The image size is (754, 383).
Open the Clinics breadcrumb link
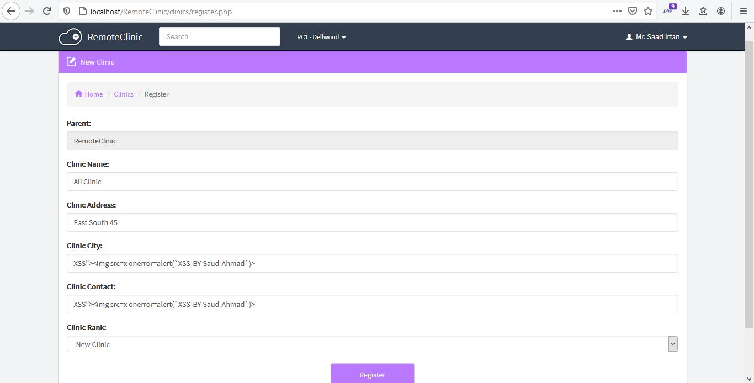[124, 94]
